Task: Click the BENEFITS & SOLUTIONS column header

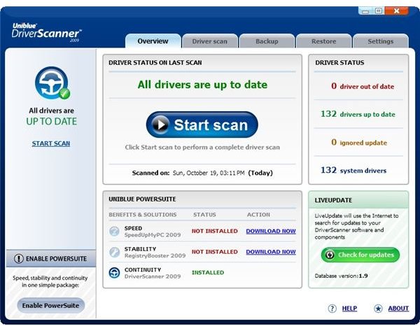Action: click(143, 215)
